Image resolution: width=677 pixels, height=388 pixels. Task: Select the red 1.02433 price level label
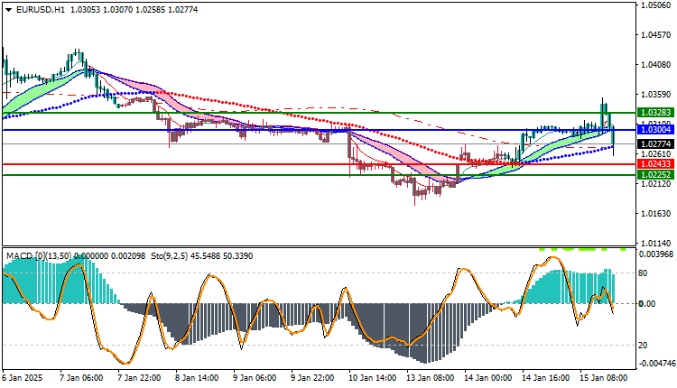tap(655, 164)
